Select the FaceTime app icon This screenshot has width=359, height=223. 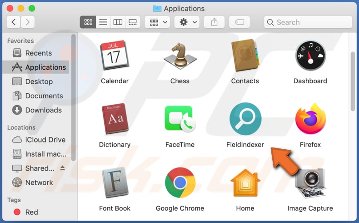point(180,119)
